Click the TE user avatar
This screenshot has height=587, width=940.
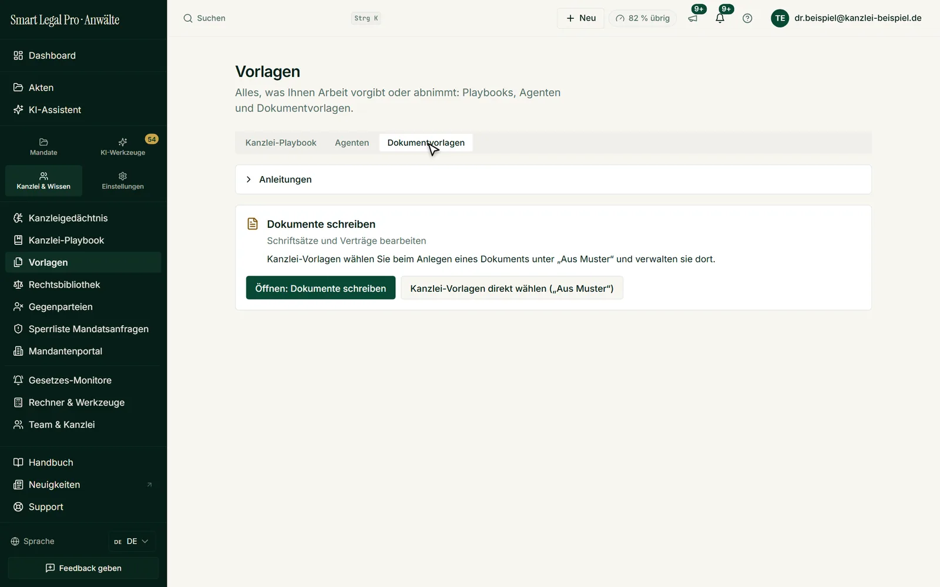[x=780, y=18]
